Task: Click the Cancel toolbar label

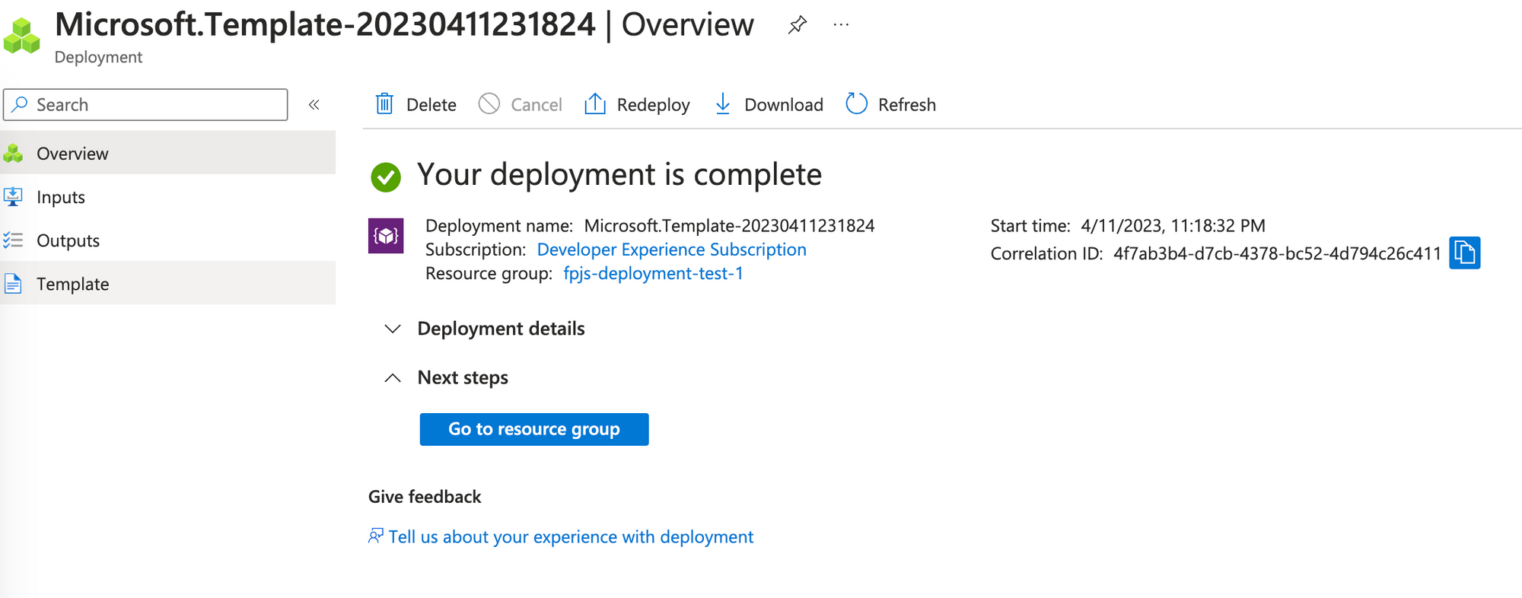Action: pos(537,104)
